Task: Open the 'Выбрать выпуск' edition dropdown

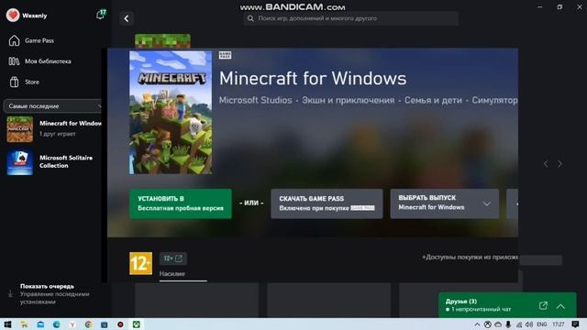Action: pyautogui.click(x=444, y=203)
